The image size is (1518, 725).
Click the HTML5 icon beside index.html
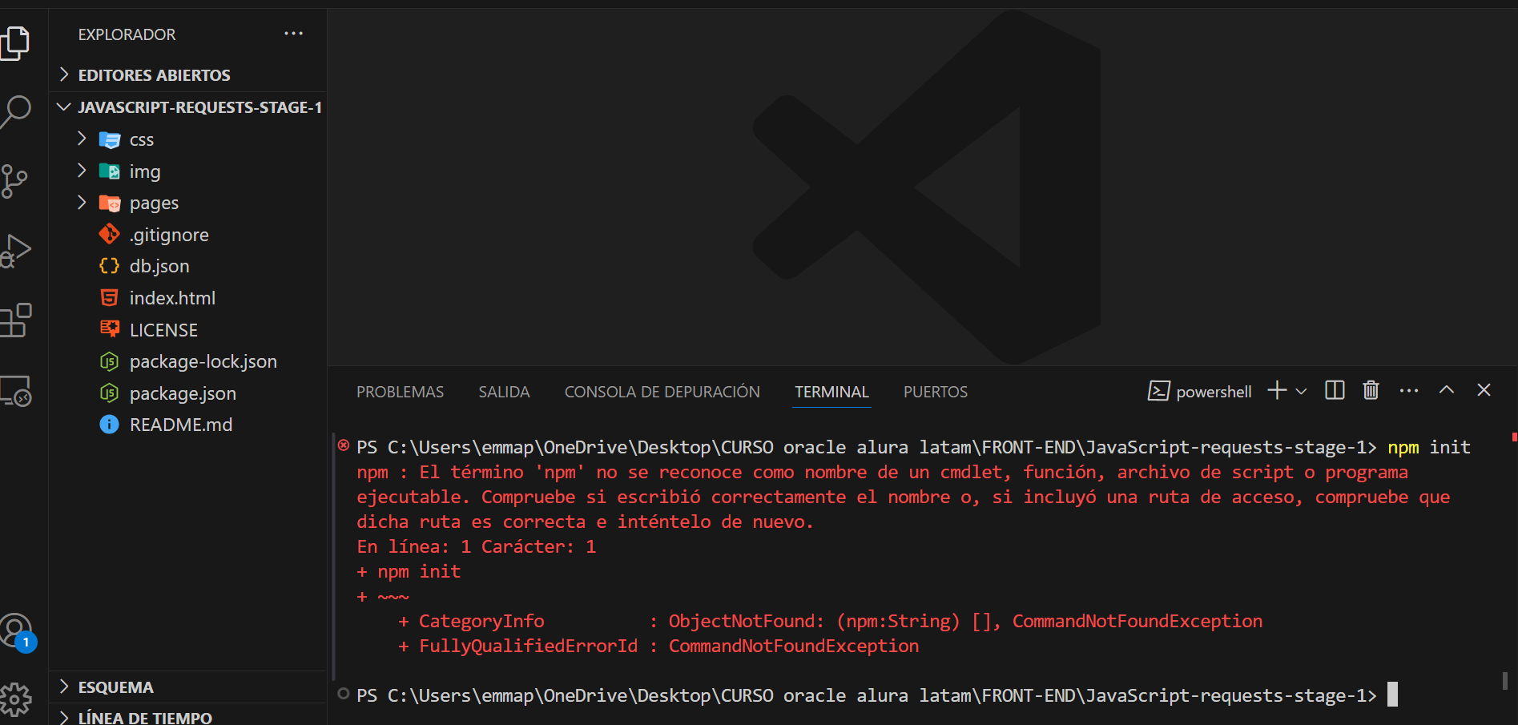(x=109, y=298)
